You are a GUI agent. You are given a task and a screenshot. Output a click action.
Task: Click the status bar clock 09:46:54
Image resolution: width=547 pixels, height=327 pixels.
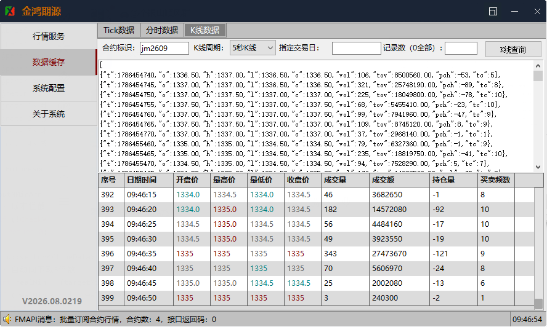[527, 320]
